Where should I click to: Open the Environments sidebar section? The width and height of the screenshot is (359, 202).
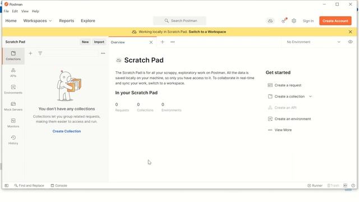[x=13, y=89]
